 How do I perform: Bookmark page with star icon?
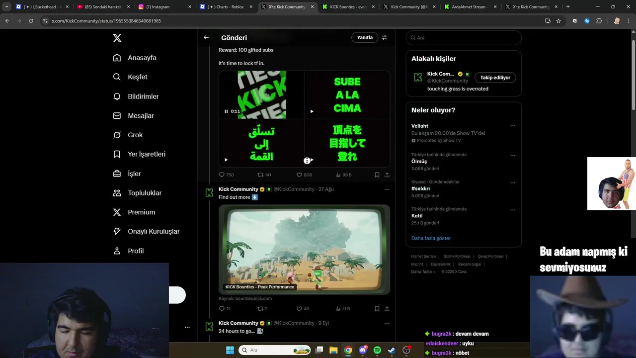(x=558, y=21)
